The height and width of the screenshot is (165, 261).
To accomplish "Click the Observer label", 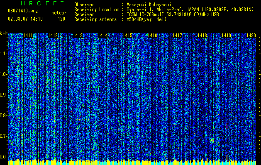I will [x=84, y=5].
